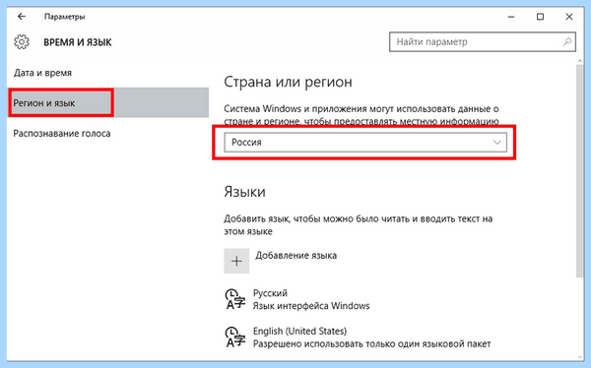The height and width of the screenshot is (368, 591).
Task: Click the Добавление языка button label
Action: tap(295, 256)
